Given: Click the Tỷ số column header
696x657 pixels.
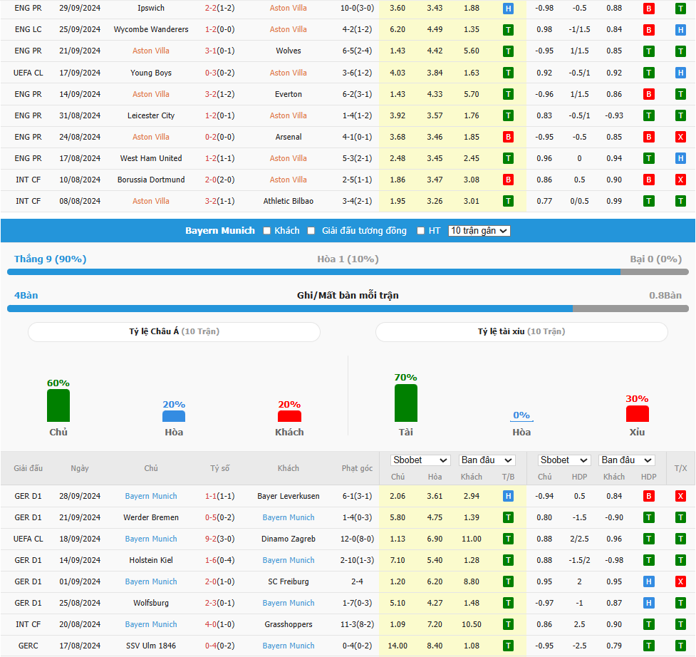Looking at the screenshot, I should click(x=219, y=468).
